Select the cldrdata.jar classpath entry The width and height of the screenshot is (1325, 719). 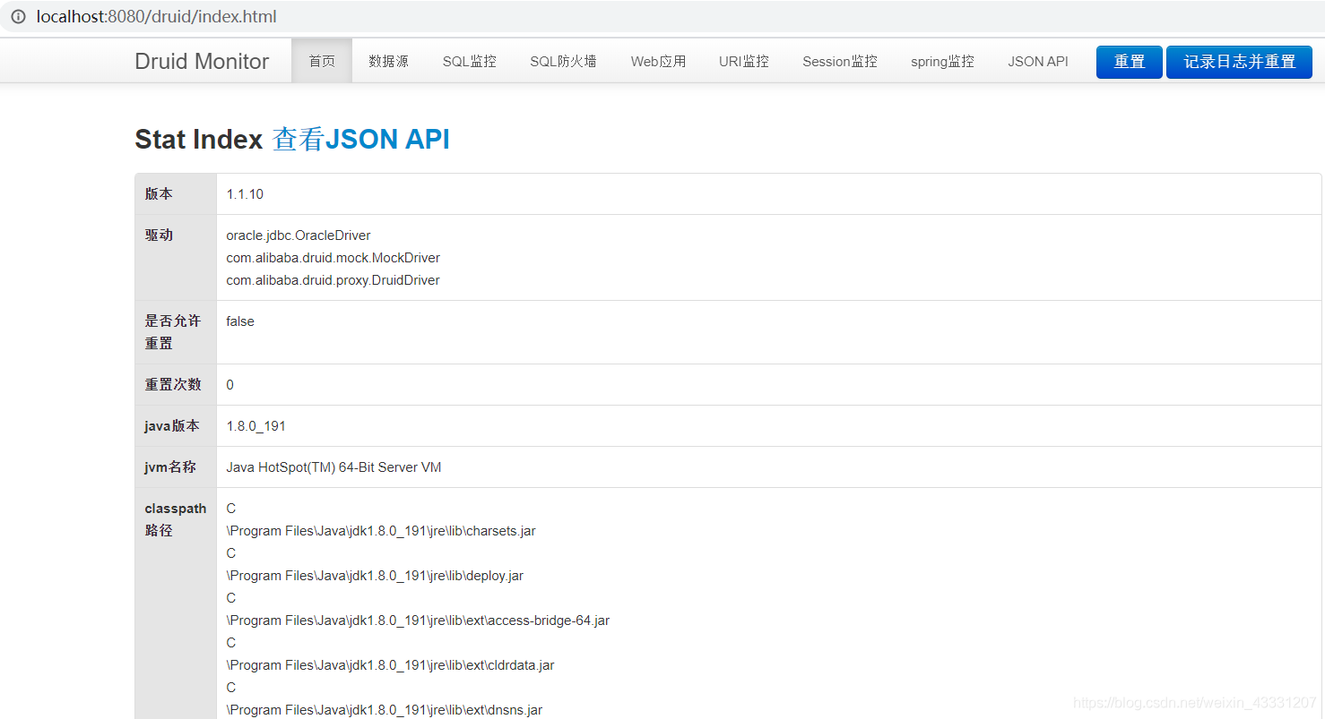click(x=390, y=665)
